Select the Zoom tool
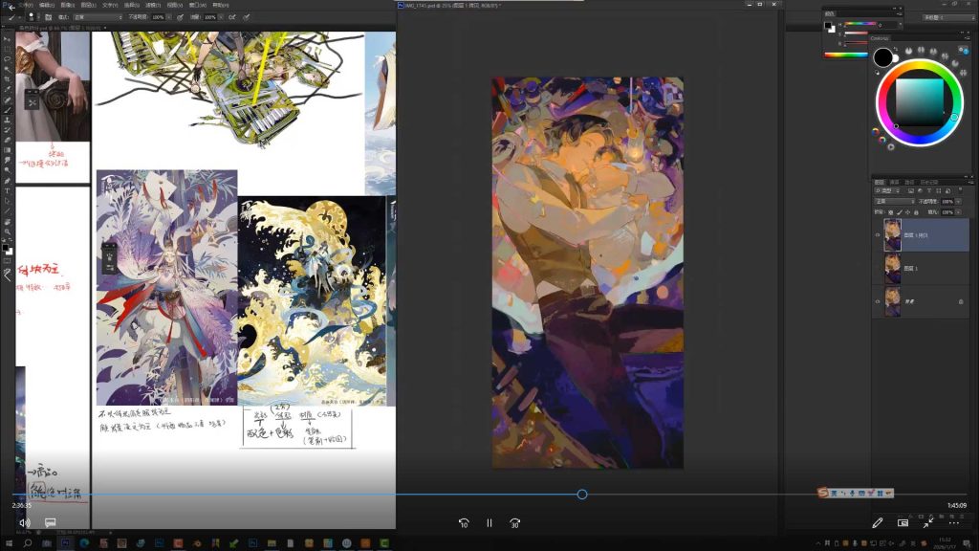The height and width of the screenshot is (551, 979). tap(8, 231)
